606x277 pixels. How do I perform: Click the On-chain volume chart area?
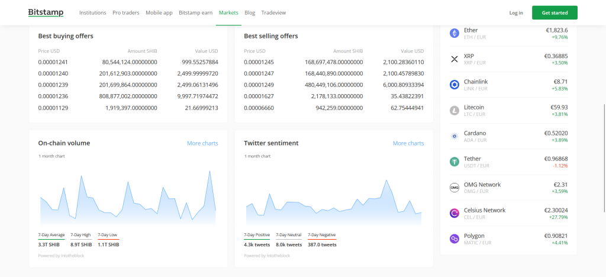[x=128, y=198]
